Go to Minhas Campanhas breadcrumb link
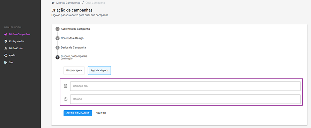The height and width of the screenshot is (128, 311). pyautogui.click(x=68, y=3)
